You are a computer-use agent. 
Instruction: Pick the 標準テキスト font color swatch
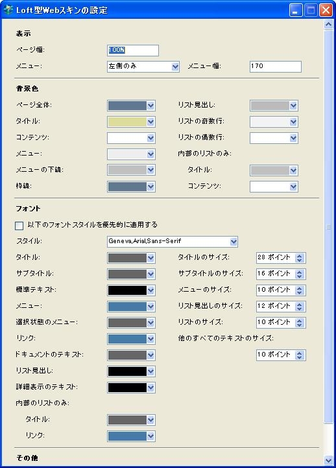pyautogui.click(x=127, y=290)
